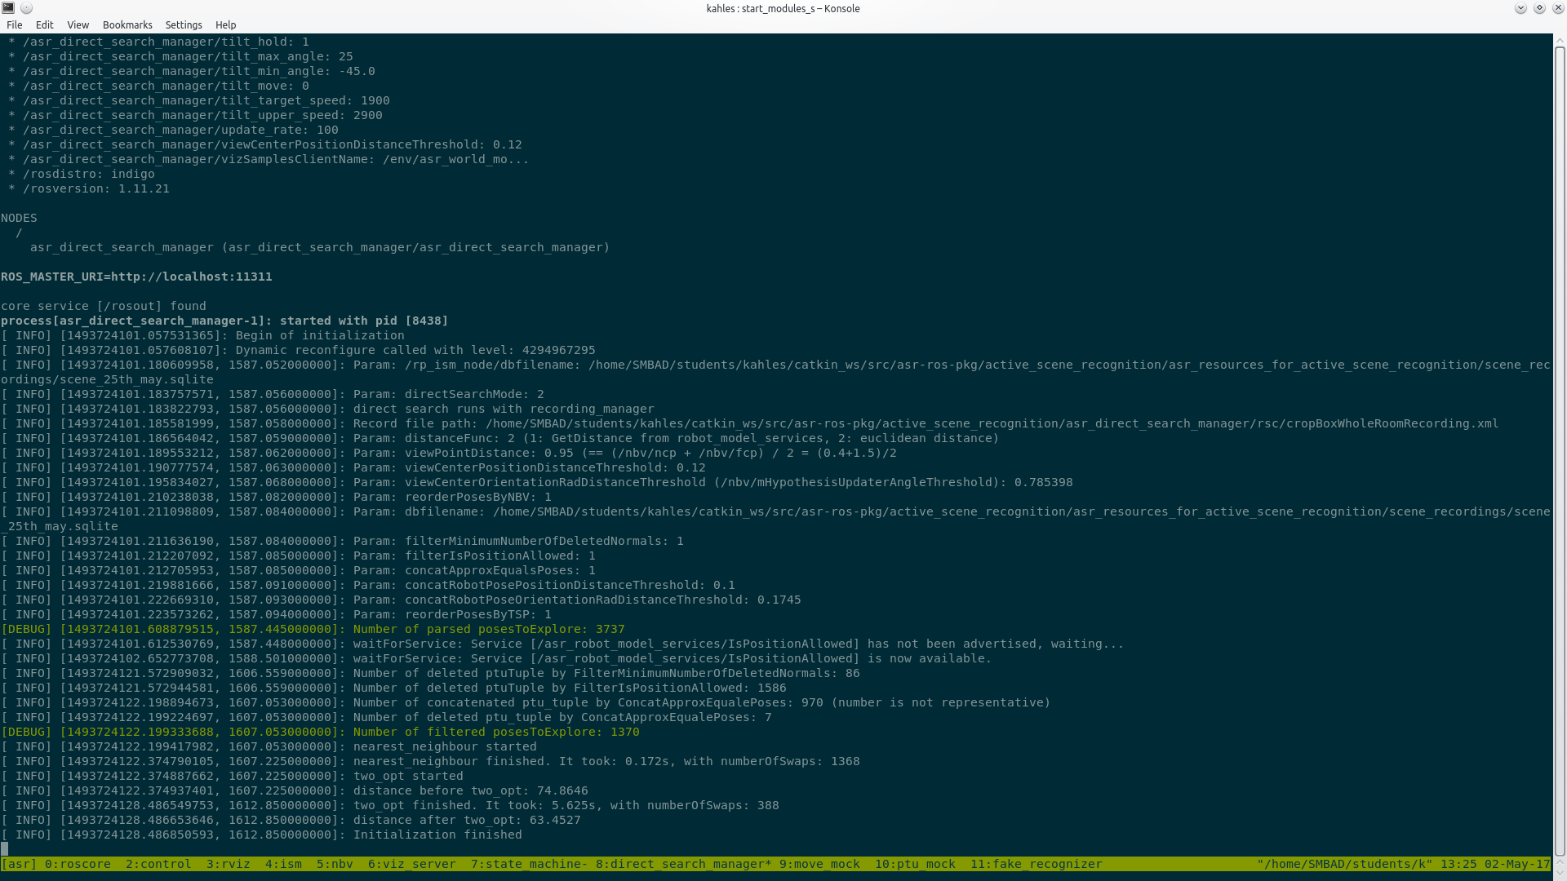
Task: Open the Edit menu
Action: [45, 25]
